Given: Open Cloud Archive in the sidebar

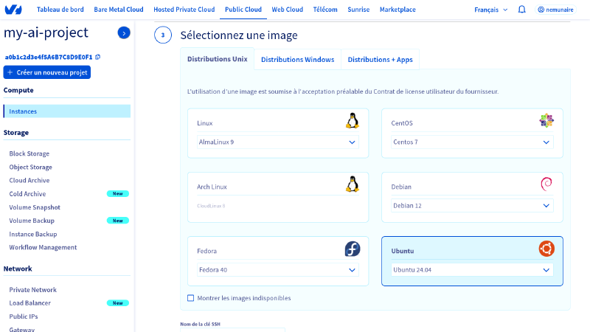Looking at the screenshot, I should (29, 180).
